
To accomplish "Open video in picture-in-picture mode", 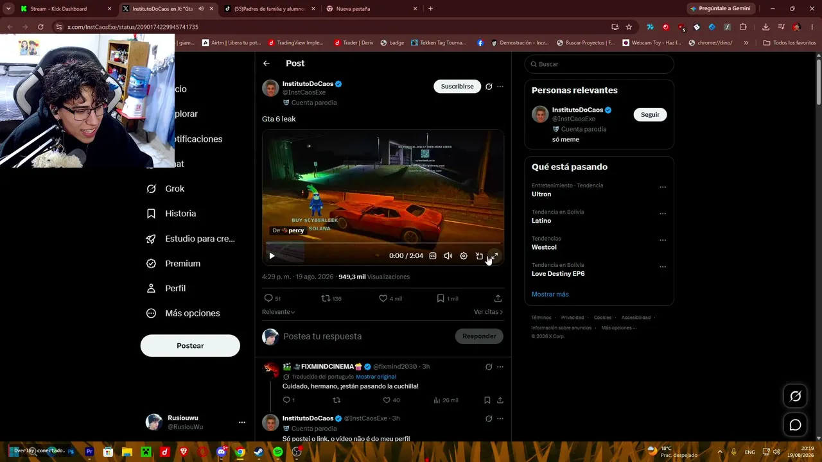I will [479, 256].
